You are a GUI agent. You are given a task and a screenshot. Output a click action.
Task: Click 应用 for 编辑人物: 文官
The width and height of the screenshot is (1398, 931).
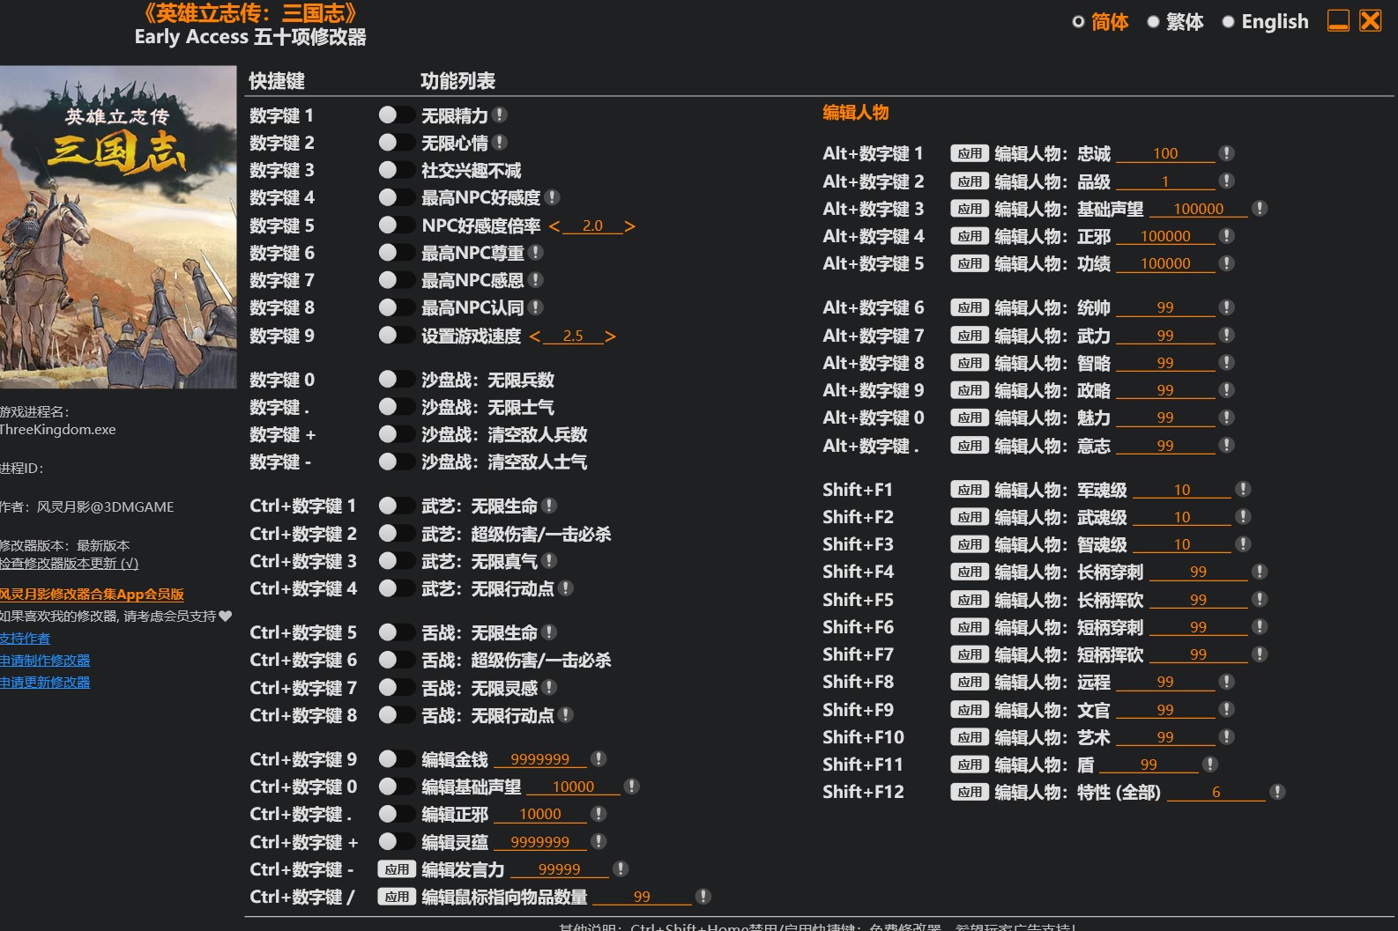[970, 710]
